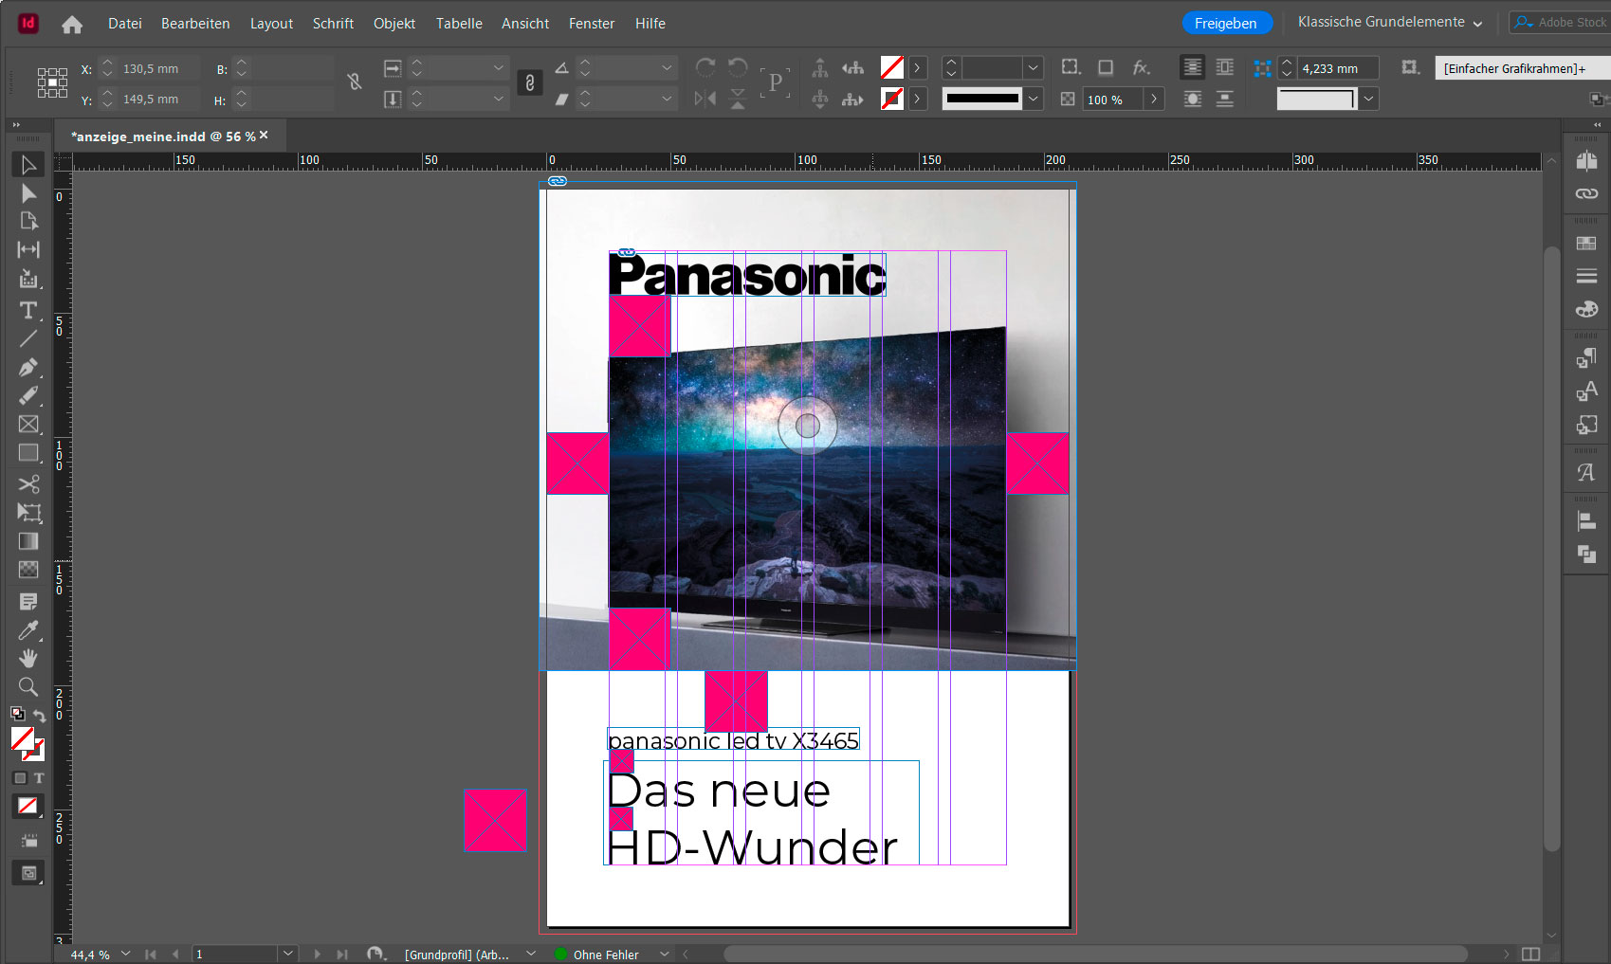The width and height of the screenshot is (1611, 964).
Task: Click the Apply None swatch button
Action: 28,806
